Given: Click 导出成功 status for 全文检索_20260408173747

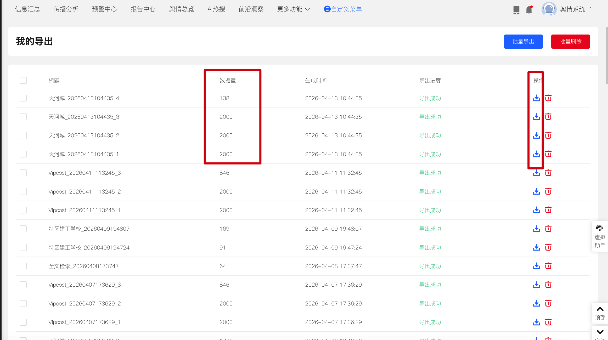Looking at the screenshot, I should (430, 266).
